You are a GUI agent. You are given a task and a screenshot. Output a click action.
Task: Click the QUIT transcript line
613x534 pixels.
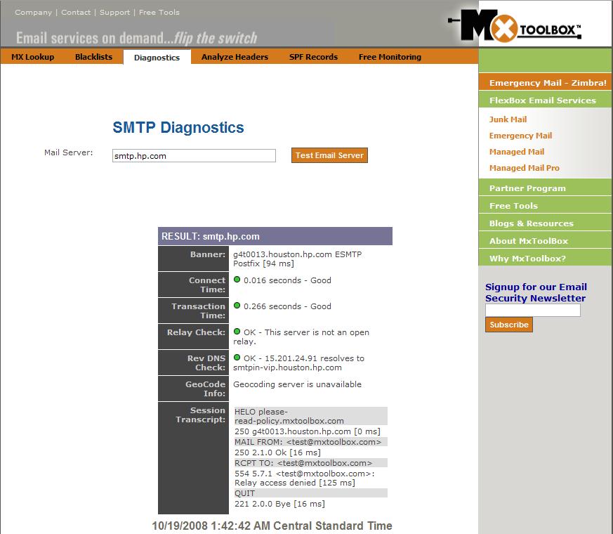(x=311, y=493)
